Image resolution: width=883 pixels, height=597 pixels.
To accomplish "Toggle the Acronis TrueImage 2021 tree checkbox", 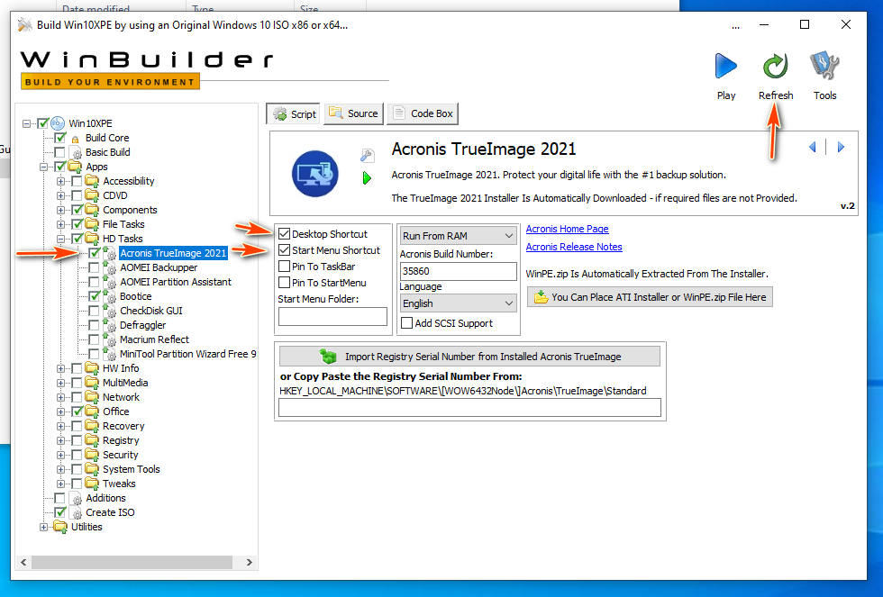I will [x=94, y=253].
